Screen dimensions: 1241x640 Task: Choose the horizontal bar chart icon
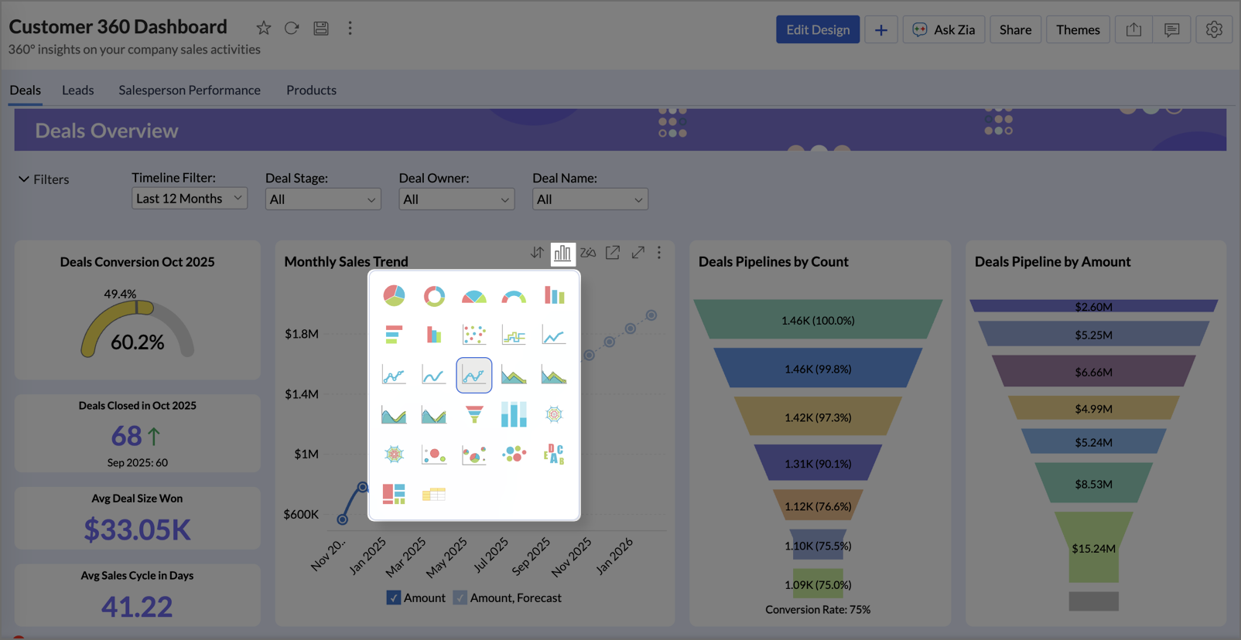click(394, 335)
